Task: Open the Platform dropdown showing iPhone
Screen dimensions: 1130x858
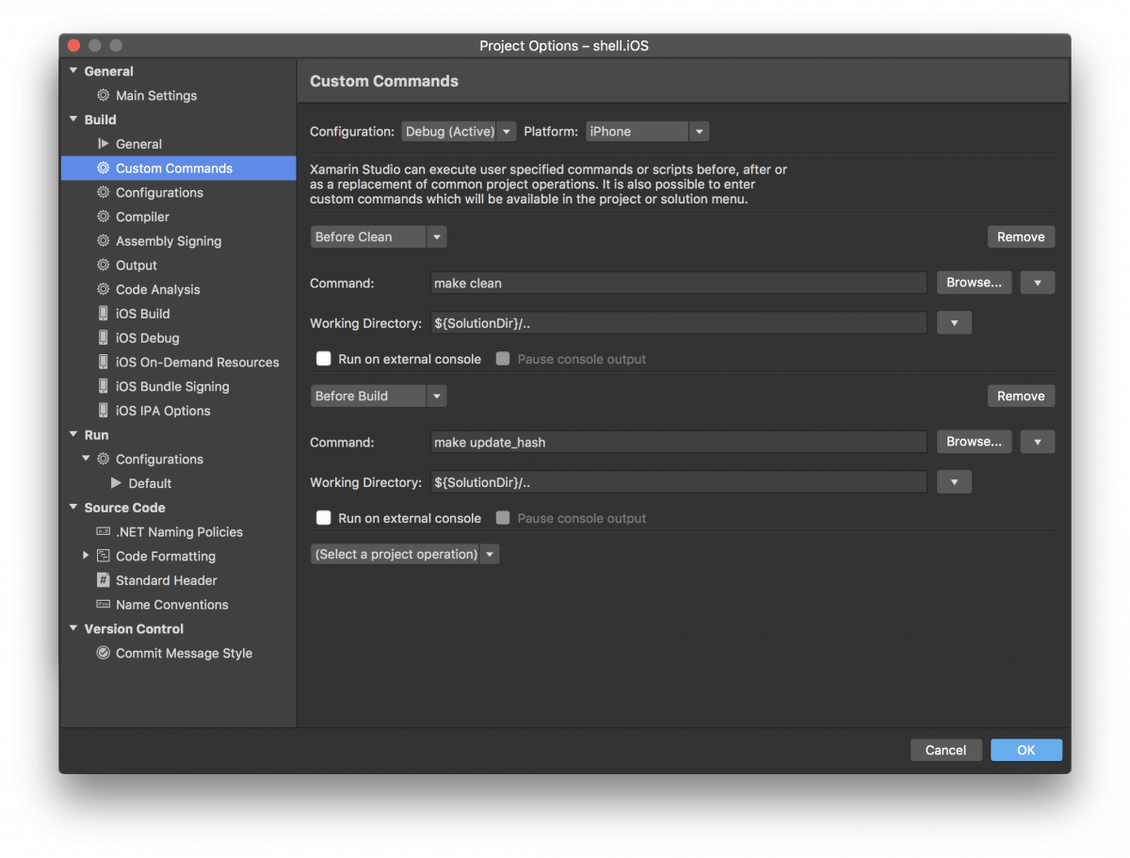Action: (647, 131)
